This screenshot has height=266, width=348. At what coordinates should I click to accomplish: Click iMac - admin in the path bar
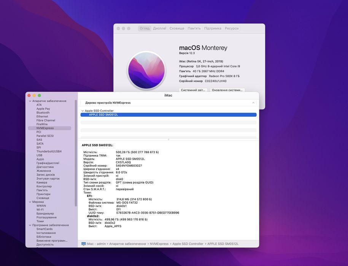[96, 244]
